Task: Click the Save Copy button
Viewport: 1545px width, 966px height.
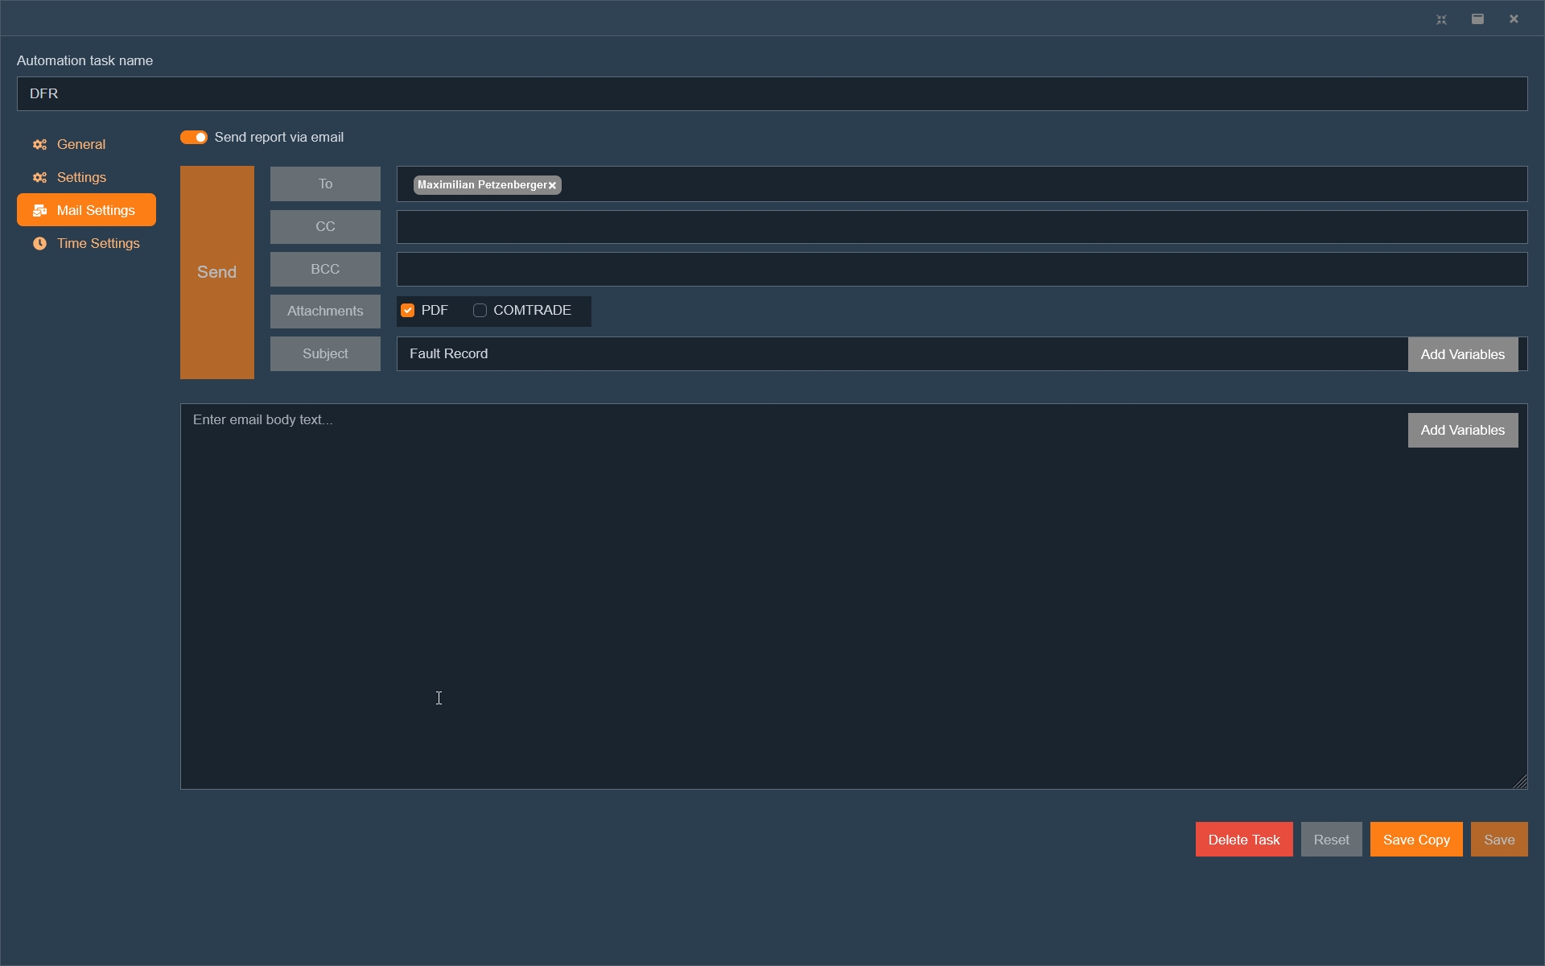Action: pyautogui.click(x=1415, y=840)
